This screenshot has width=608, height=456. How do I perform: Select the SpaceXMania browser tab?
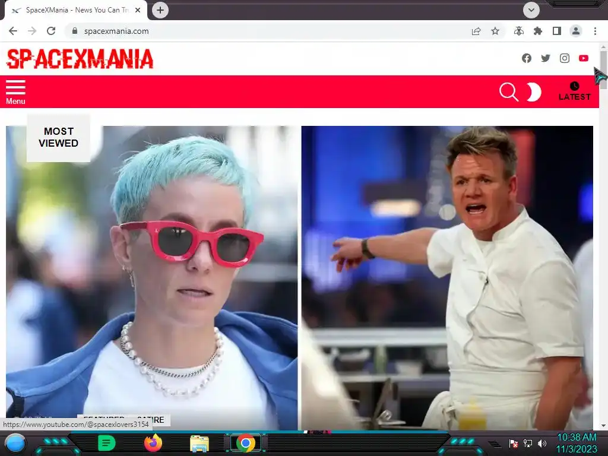click(x=76, y=10)
